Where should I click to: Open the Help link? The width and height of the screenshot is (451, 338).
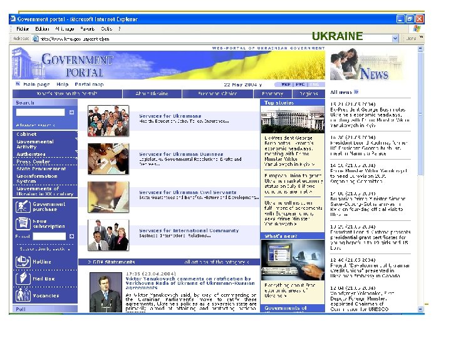point(63,84)
